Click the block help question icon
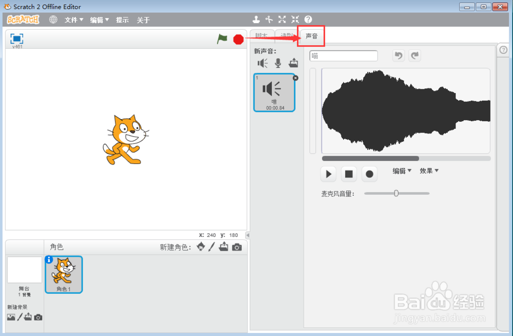 coord(308,20)
